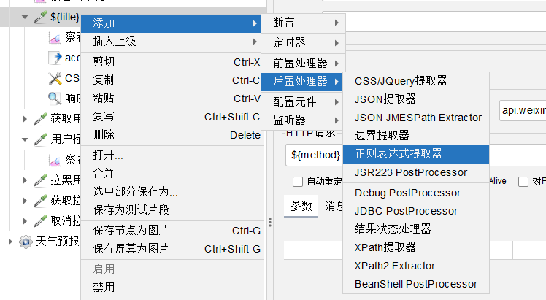
Task: Click 禁用 in the context menu
Action: click(x=104, y=287)
